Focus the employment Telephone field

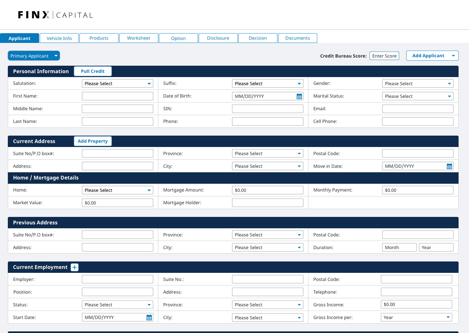click(417, 292)
